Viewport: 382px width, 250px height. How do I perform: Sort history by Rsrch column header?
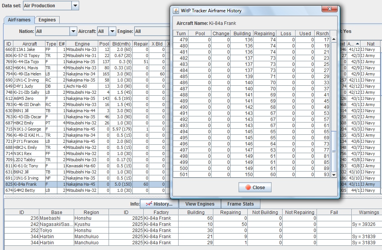[322, 33]
